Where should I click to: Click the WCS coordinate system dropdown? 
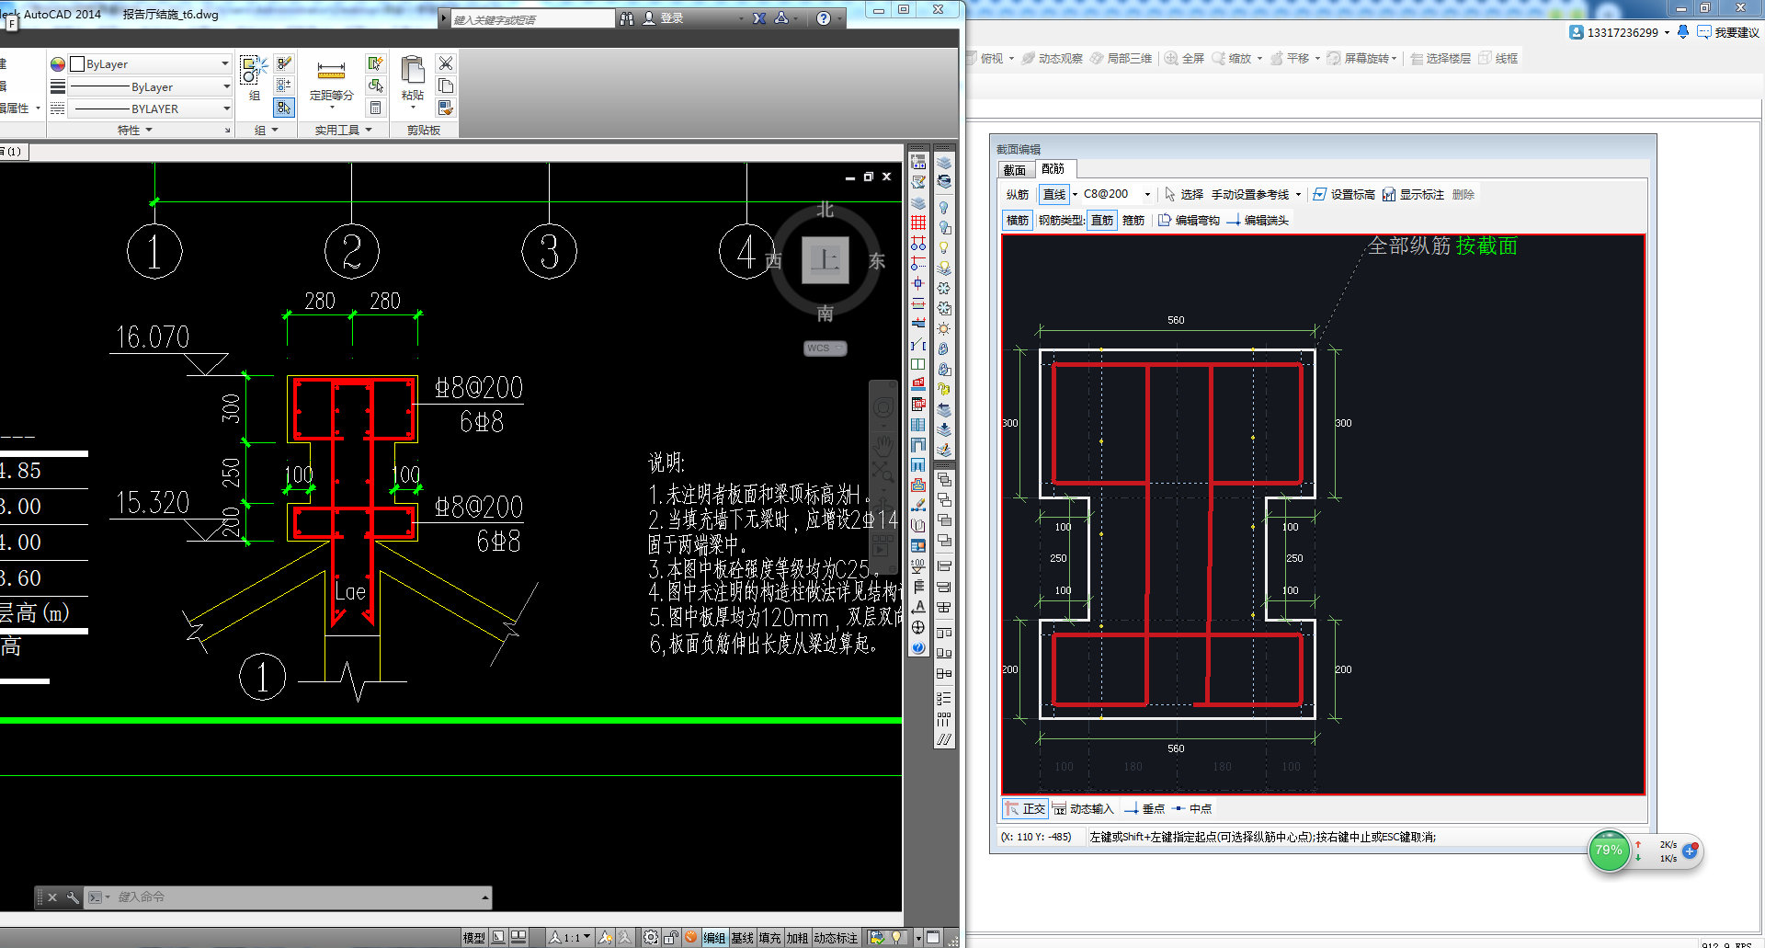point(825,348)
